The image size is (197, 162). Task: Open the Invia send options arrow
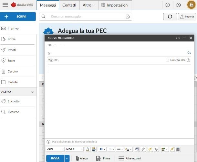(x=67, y=158)
